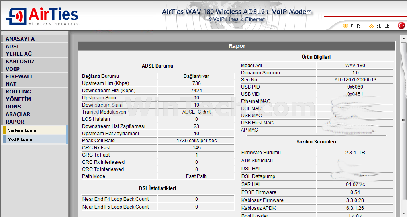
Task: Select Upstream Hızı value 736
Action: point(196,83)
